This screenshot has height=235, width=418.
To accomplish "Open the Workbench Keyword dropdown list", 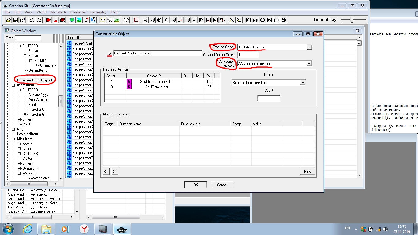I will tap(309, 64).
